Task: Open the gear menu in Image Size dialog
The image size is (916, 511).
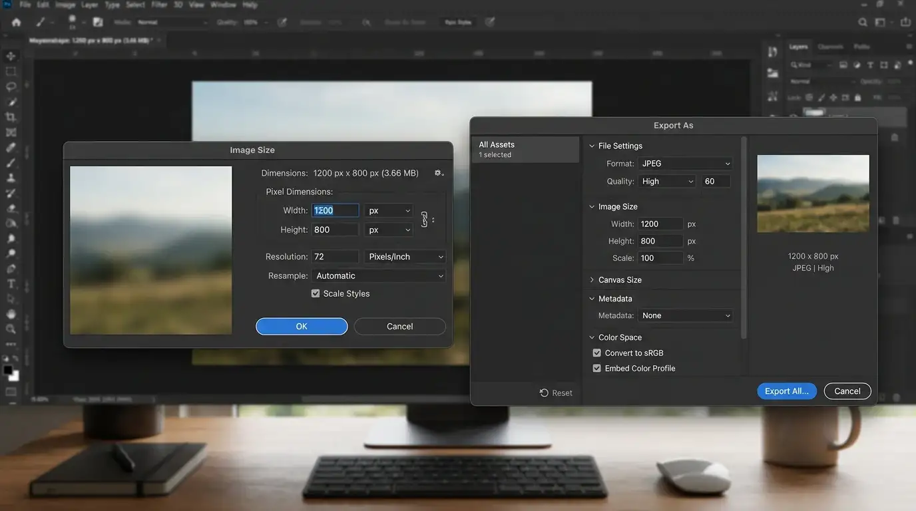Action: pyautogui.click(x=439, y=173)
